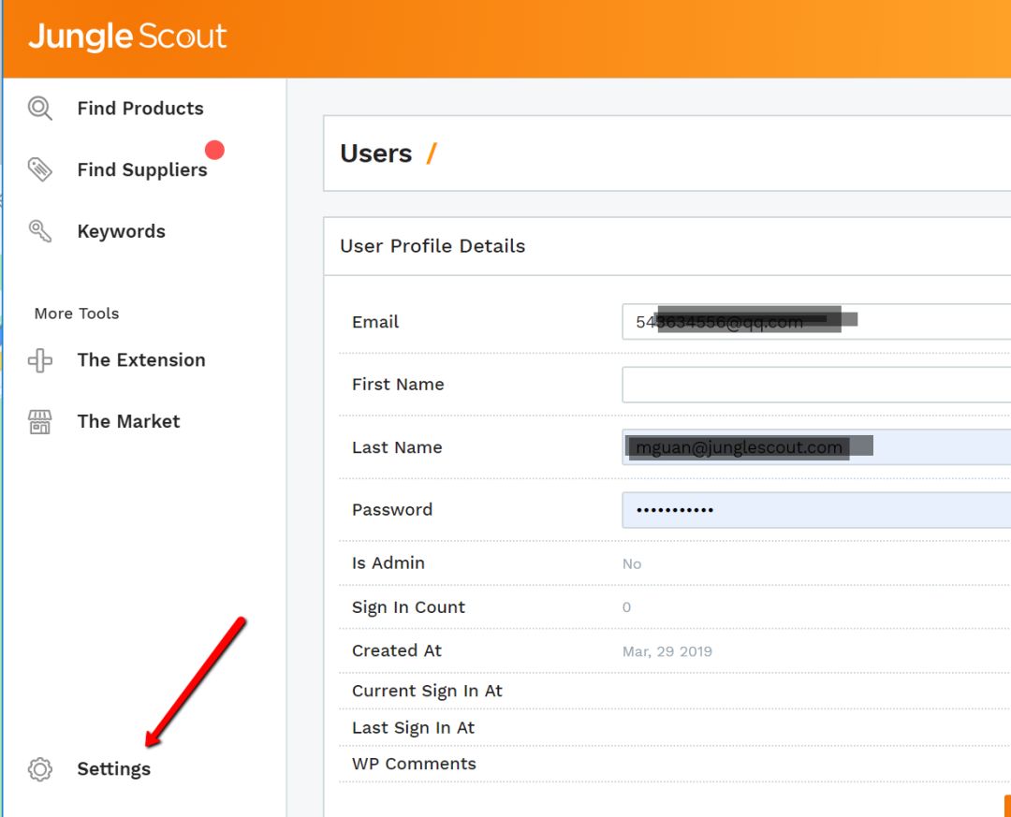Click the Keywords key icon
Image resolution: width=1011 pixels, height=817 pixels.
click(x=40, y=231)
